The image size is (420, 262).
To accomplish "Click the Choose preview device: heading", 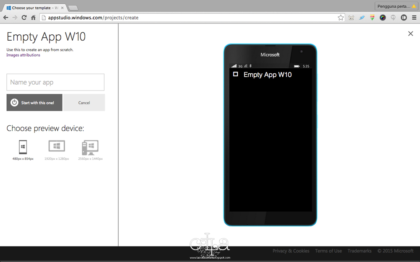I will [45, 128].
